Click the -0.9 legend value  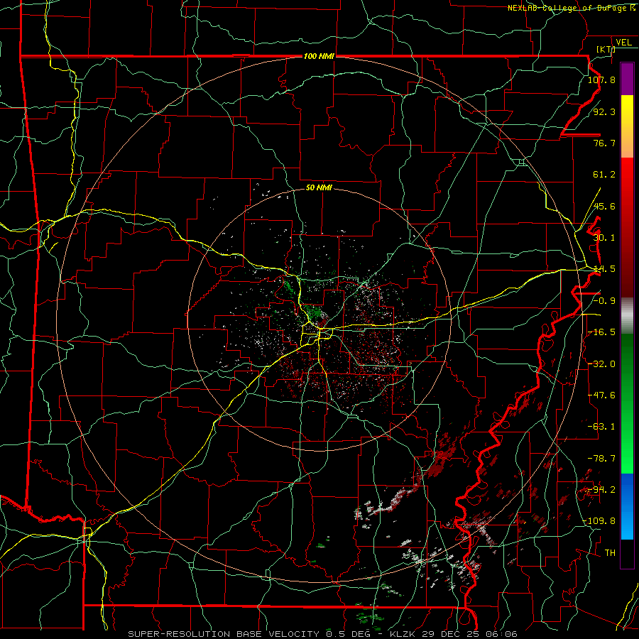pyautogui.click(x=604, y=301)
